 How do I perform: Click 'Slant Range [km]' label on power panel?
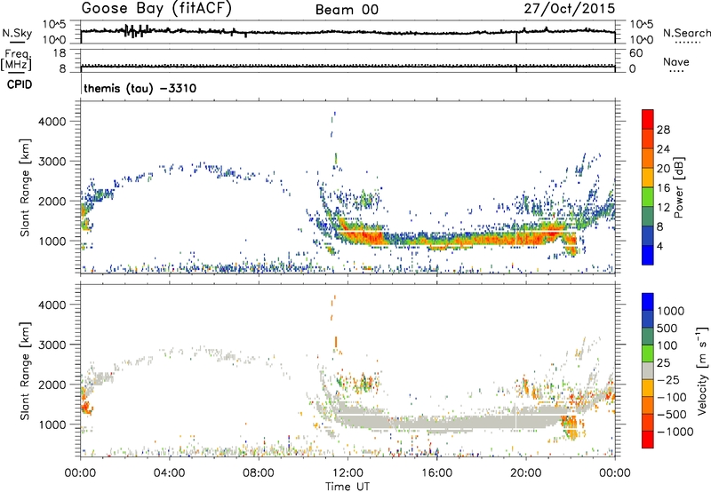point(25,187)
